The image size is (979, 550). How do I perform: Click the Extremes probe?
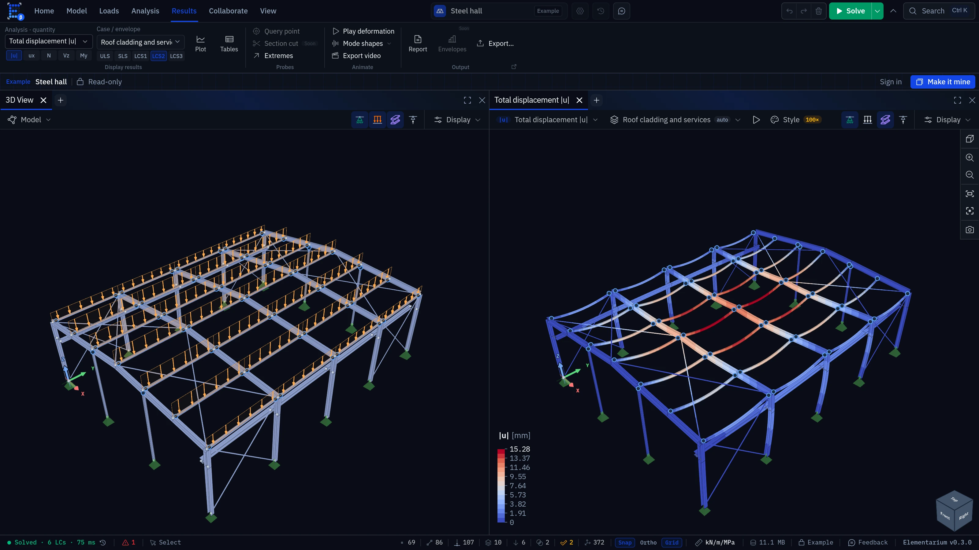(273, 56)
